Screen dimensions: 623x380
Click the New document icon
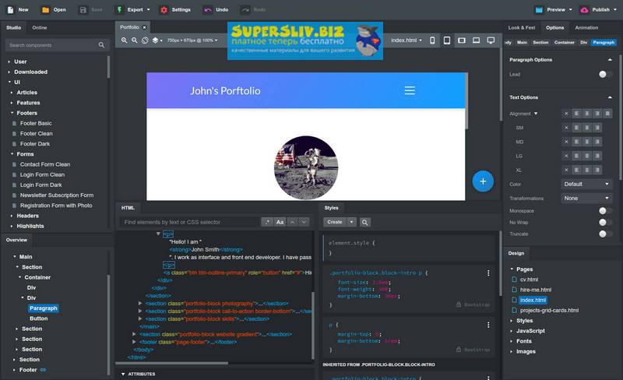coord(11,10)
